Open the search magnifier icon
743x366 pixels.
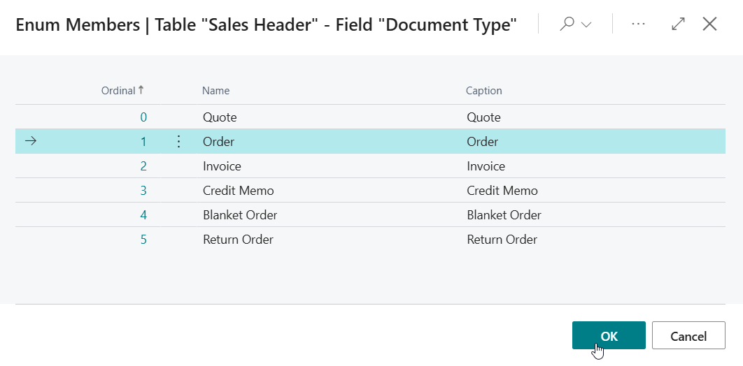[x=567, y=24]
